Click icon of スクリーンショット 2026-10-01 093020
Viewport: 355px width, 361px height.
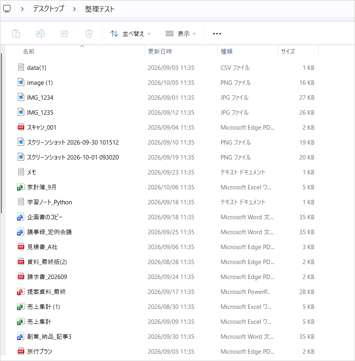coord(21,157)
